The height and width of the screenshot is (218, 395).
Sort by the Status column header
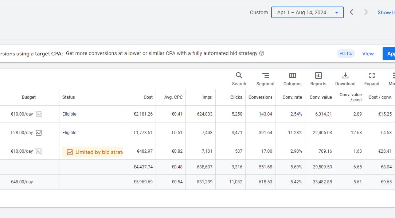point(69,97)
